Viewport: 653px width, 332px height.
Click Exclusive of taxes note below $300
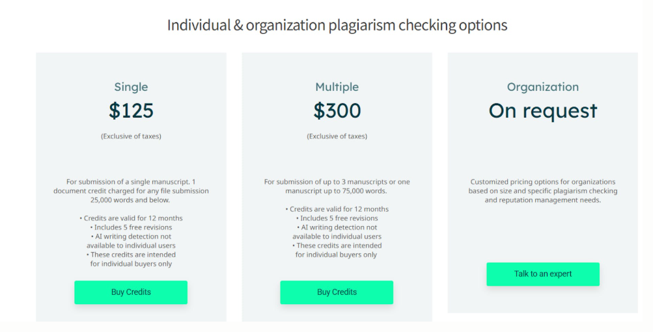click(x=337, y=136)
